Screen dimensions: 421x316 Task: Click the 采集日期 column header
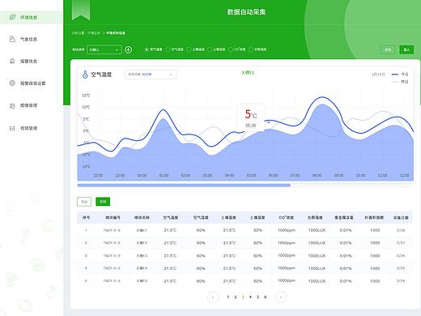[401, 217]
